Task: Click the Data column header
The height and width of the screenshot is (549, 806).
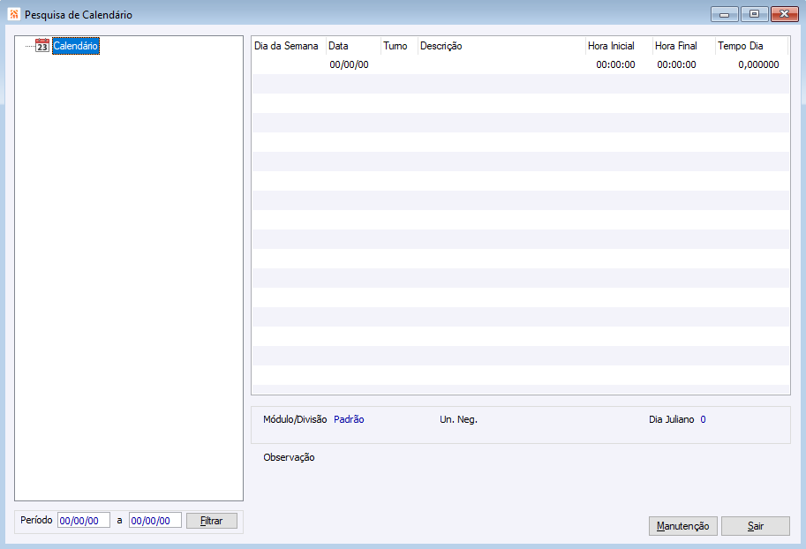Action: tap(353, 46)
